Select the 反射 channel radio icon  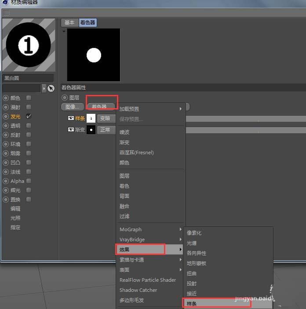pos(6,135)
